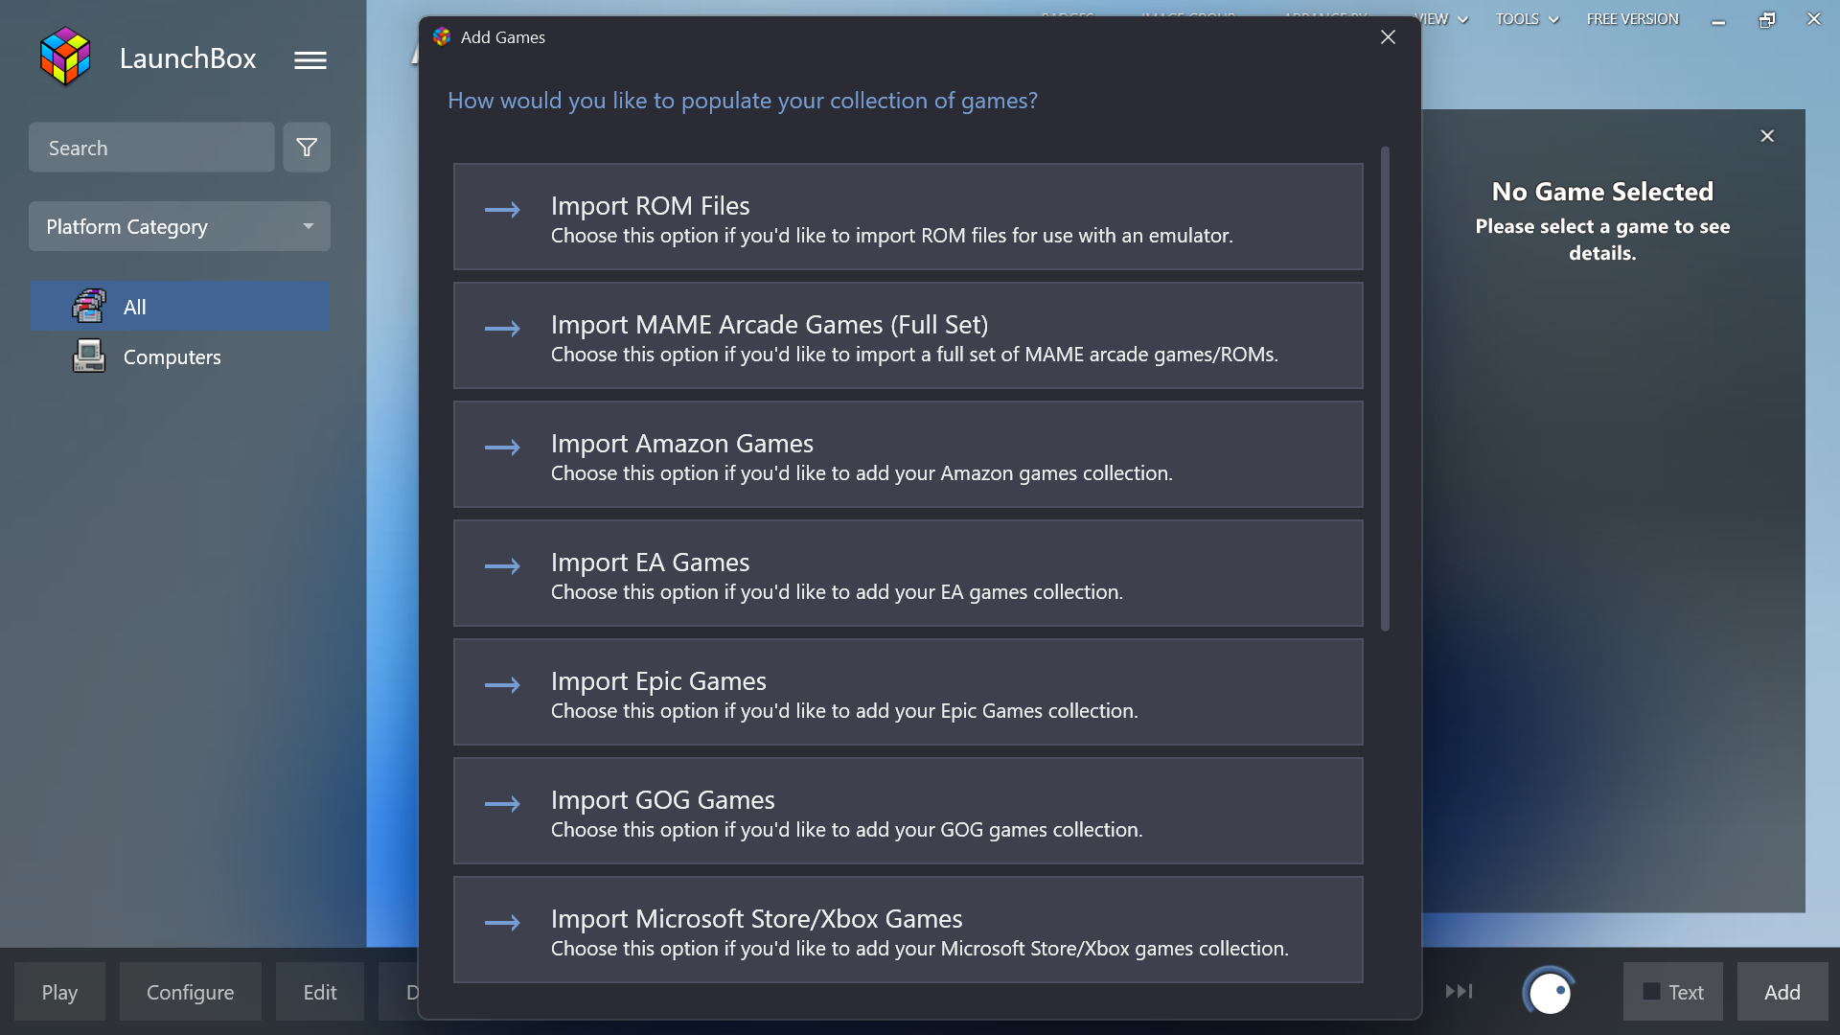Click the filter funnel icon
Image resolution: width=1840 pixels, height=1035 pixels.
tap(307, 148)
